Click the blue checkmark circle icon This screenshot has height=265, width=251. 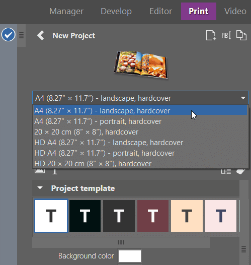click(x=8, y=35)
